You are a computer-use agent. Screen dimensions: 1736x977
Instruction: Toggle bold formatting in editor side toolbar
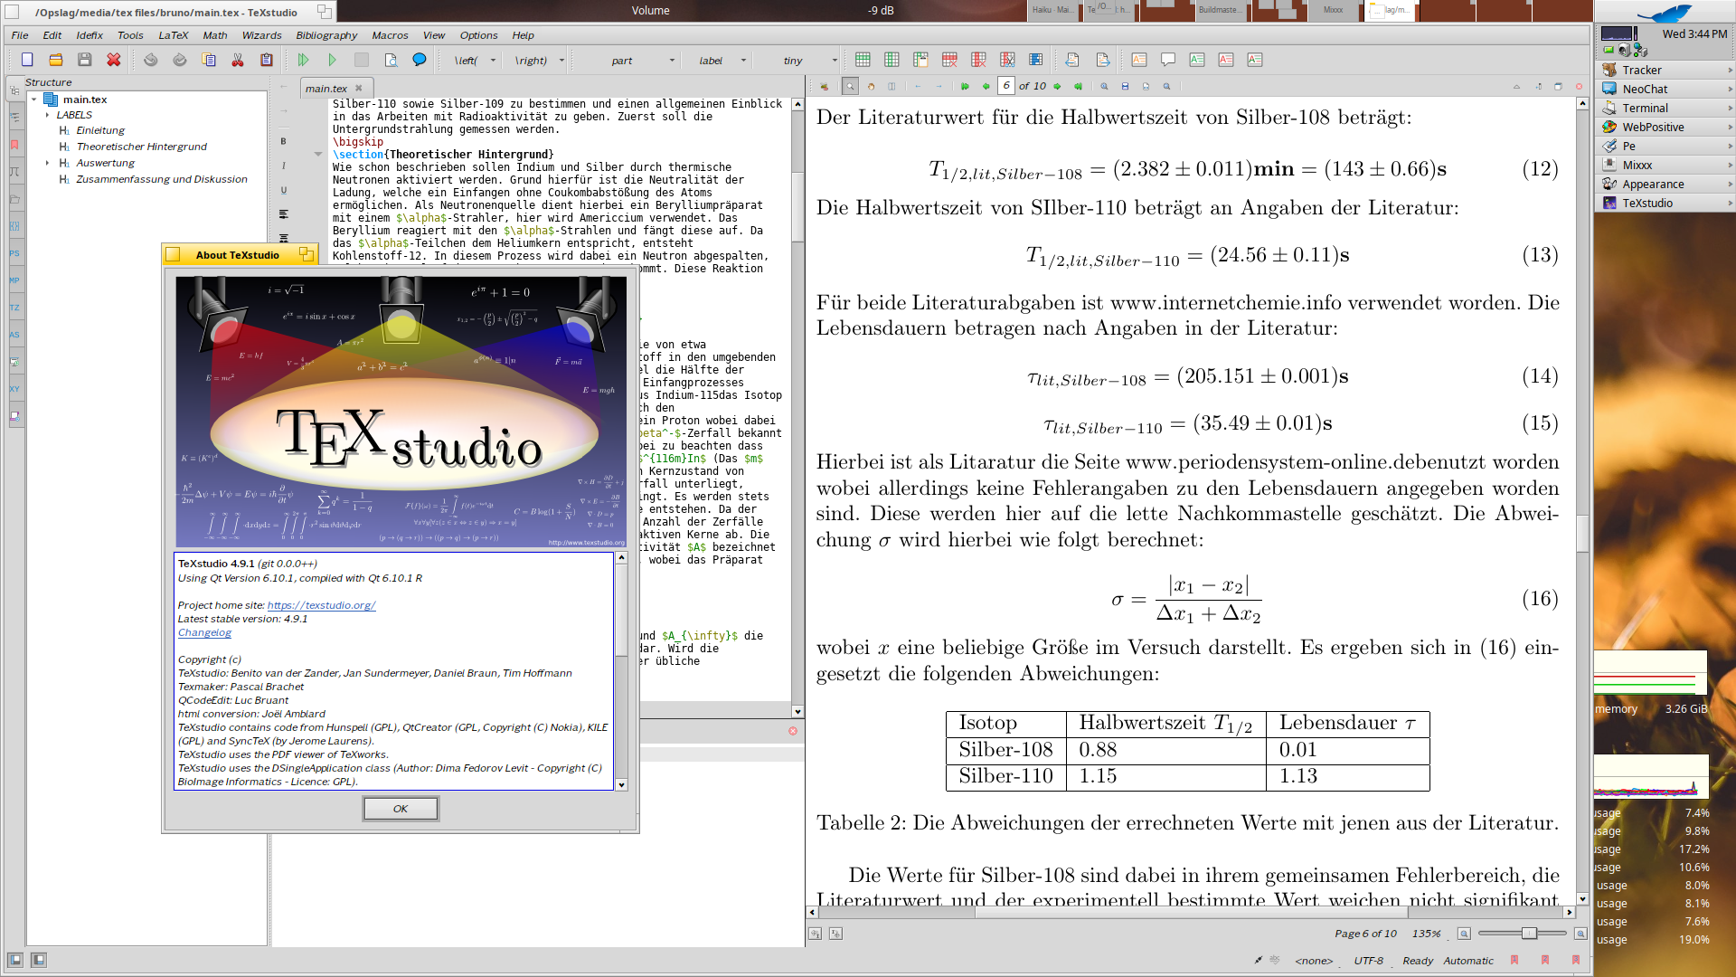click(x=283, y=141)
